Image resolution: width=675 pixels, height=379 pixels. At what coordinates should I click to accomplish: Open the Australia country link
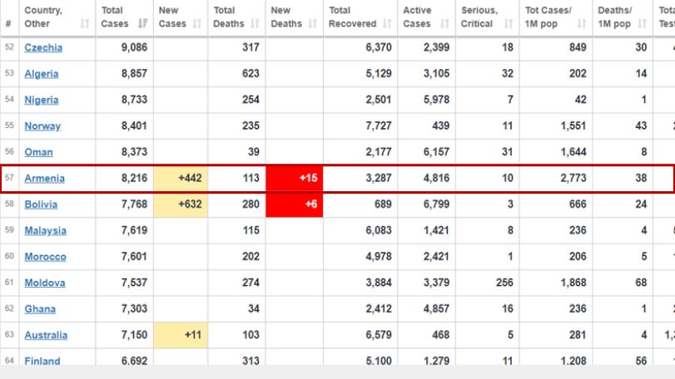pyautogui.click(x=46, y=336)
